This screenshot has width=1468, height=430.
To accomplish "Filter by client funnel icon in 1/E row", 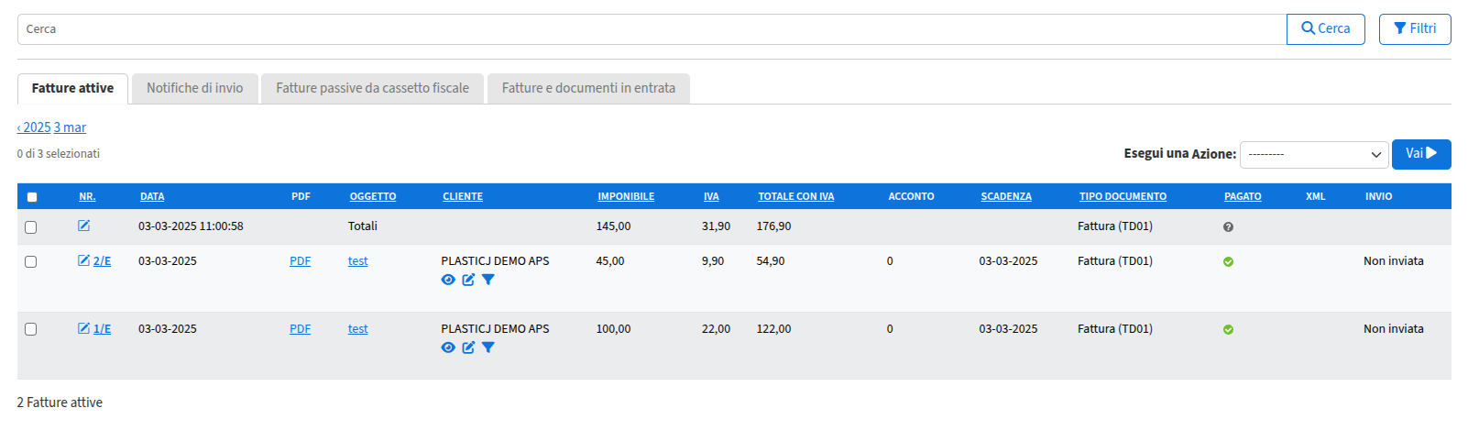I will click(488, 347).
